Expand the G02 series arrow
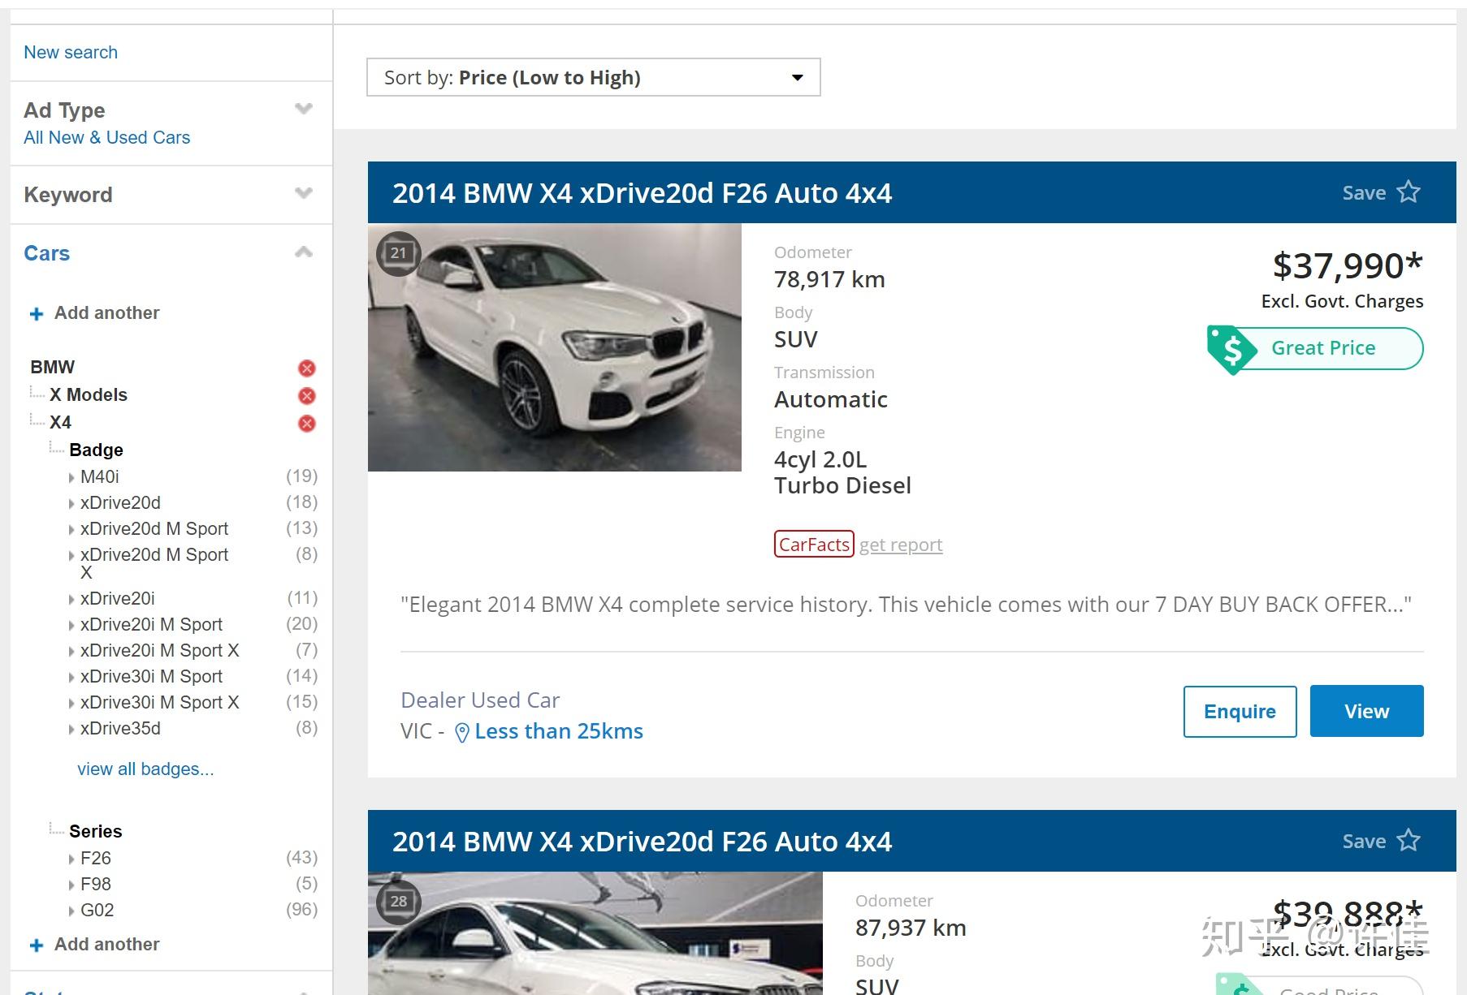The width and height of the screenshot is (1467, 995). point(71,911)
